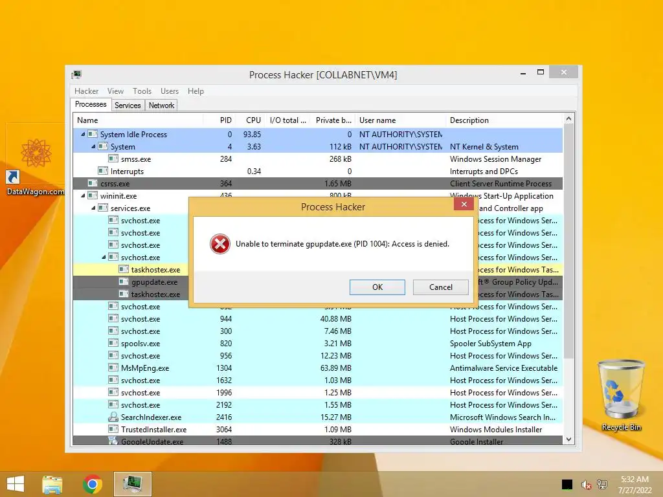This screenshot has height=497, width=663.
Task: Click OK in the Process Hacker dialog
Action: [377, 287]
